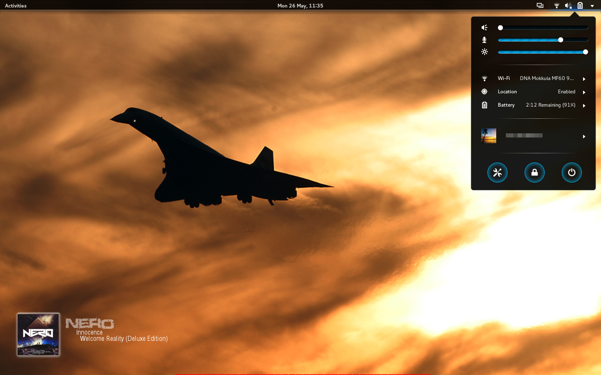This screenshot has height=375, width=601.
Task: Click the display icon in the top bar
Action: (x=540, y=5)
